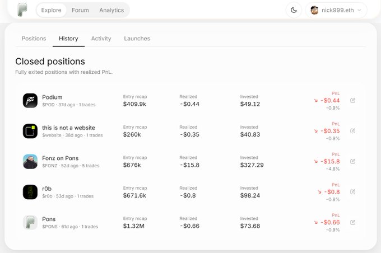Click the share icon on r0b row
This screenshot has height=253, width=381.
(353, 192)
